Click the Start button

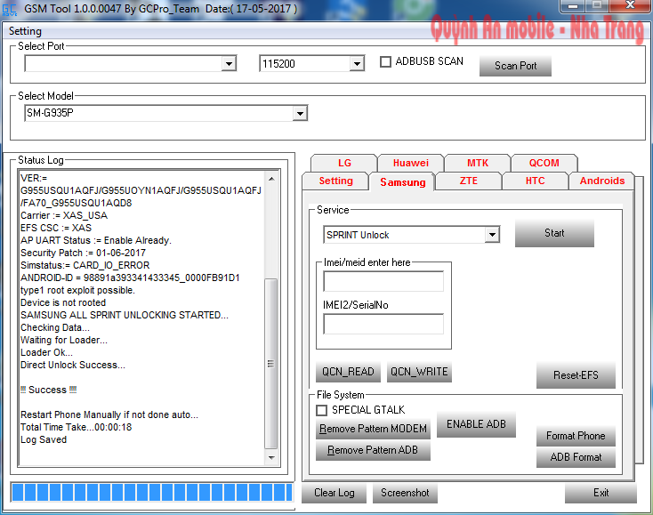(554, 233)
